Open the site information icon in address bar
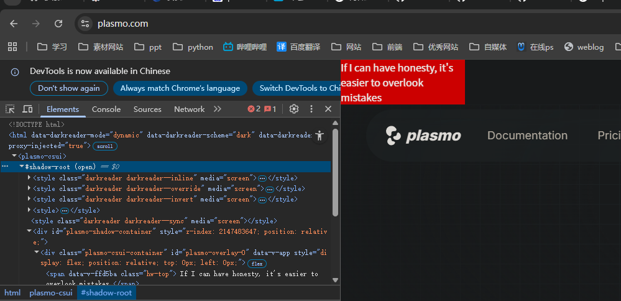The width and height of the screenshot is (621, 301). (x=86, y=24)
